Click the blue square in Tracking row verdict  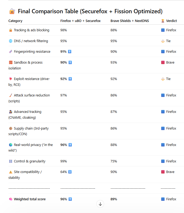163,30
